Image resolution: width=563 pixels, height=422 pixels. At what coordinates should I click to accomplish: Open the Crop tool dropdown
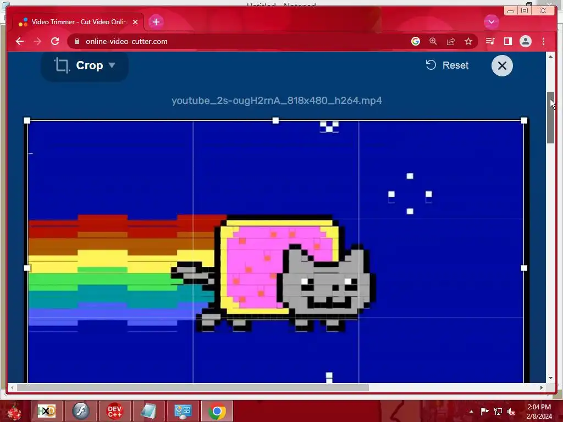click(x=85, y=66)
